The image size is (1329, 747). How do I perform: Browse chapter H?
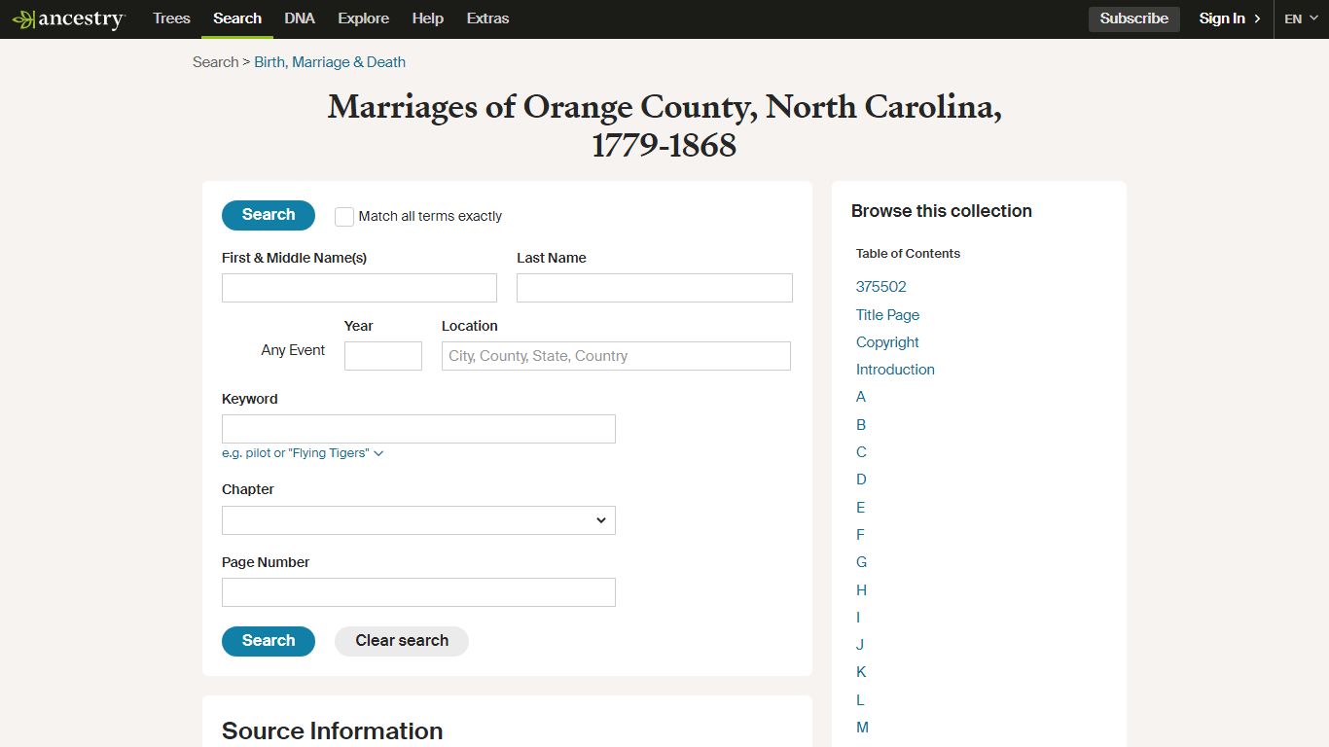[861, 590]
